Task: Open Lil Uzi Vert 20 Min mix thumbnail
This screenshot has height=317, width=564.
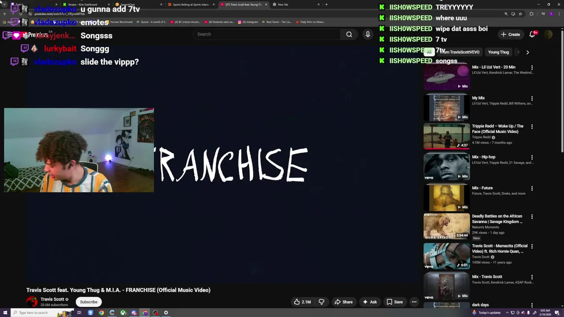Action: (446, 77)
